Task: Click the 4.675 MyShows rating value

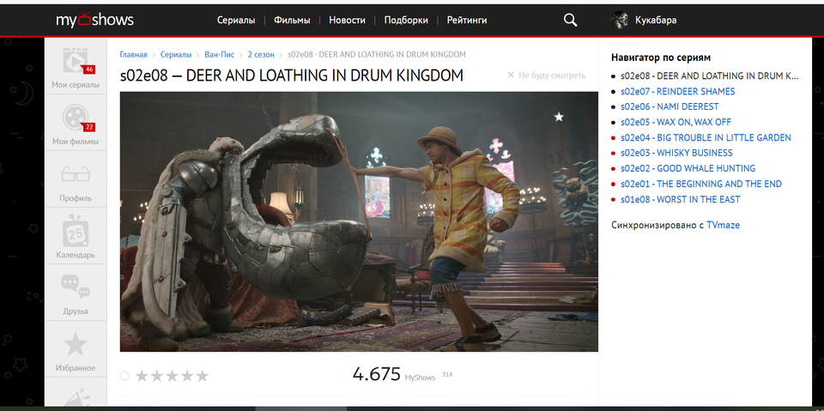Action: point(376,374)
